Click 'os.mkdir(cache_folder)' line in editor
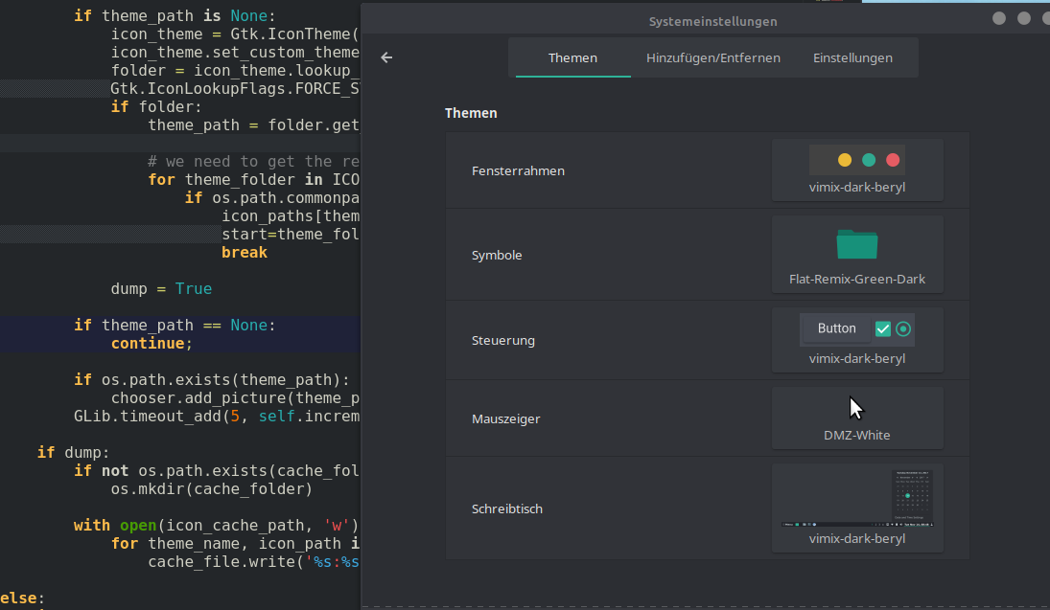The height and width of the screenshot is (610, 1050). tap(212, 489)
